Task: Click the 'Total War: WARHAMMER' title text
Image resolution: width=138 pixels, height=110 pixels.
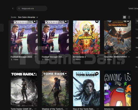Action: pyautogui.click(x=115, y=57)
